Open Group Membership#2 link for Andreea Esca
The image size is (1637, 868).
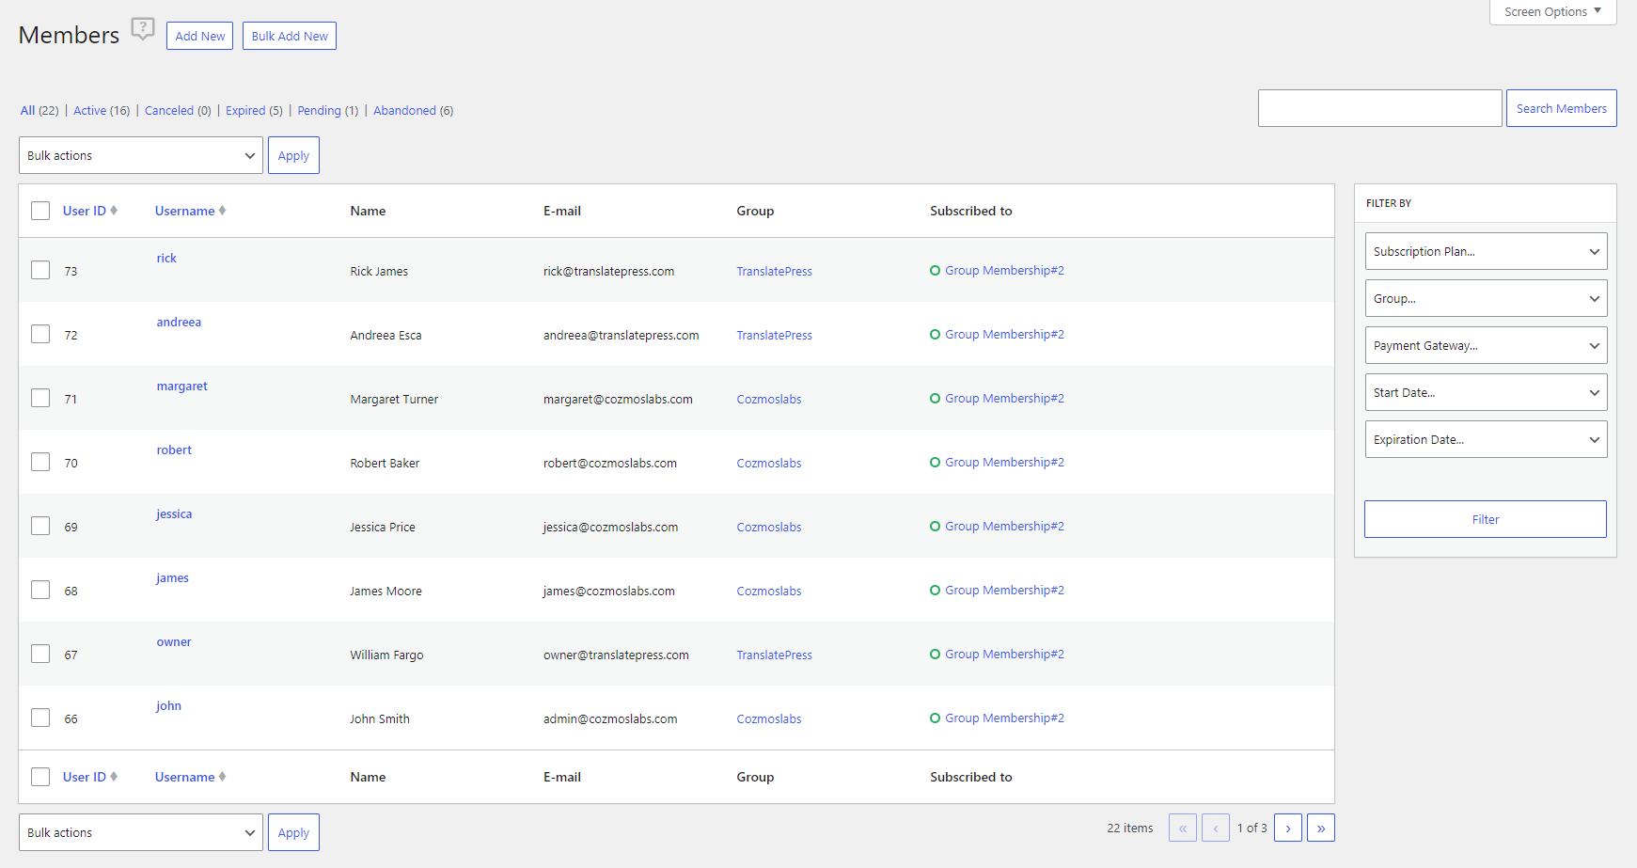(1004, 334)
